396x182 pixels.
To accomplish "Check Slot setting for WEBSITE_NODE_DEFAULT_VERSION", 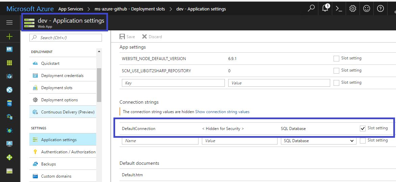I will (336, 58).
